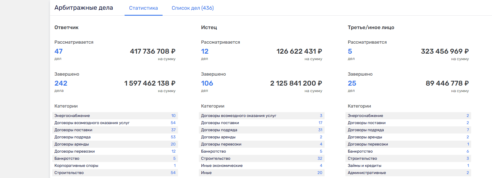Open 47 pending cases as Ответчик

(x=59, y=51)
